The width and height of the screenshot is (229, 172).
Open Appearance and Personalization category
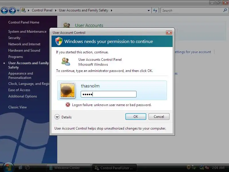click(x=21, y=75)
